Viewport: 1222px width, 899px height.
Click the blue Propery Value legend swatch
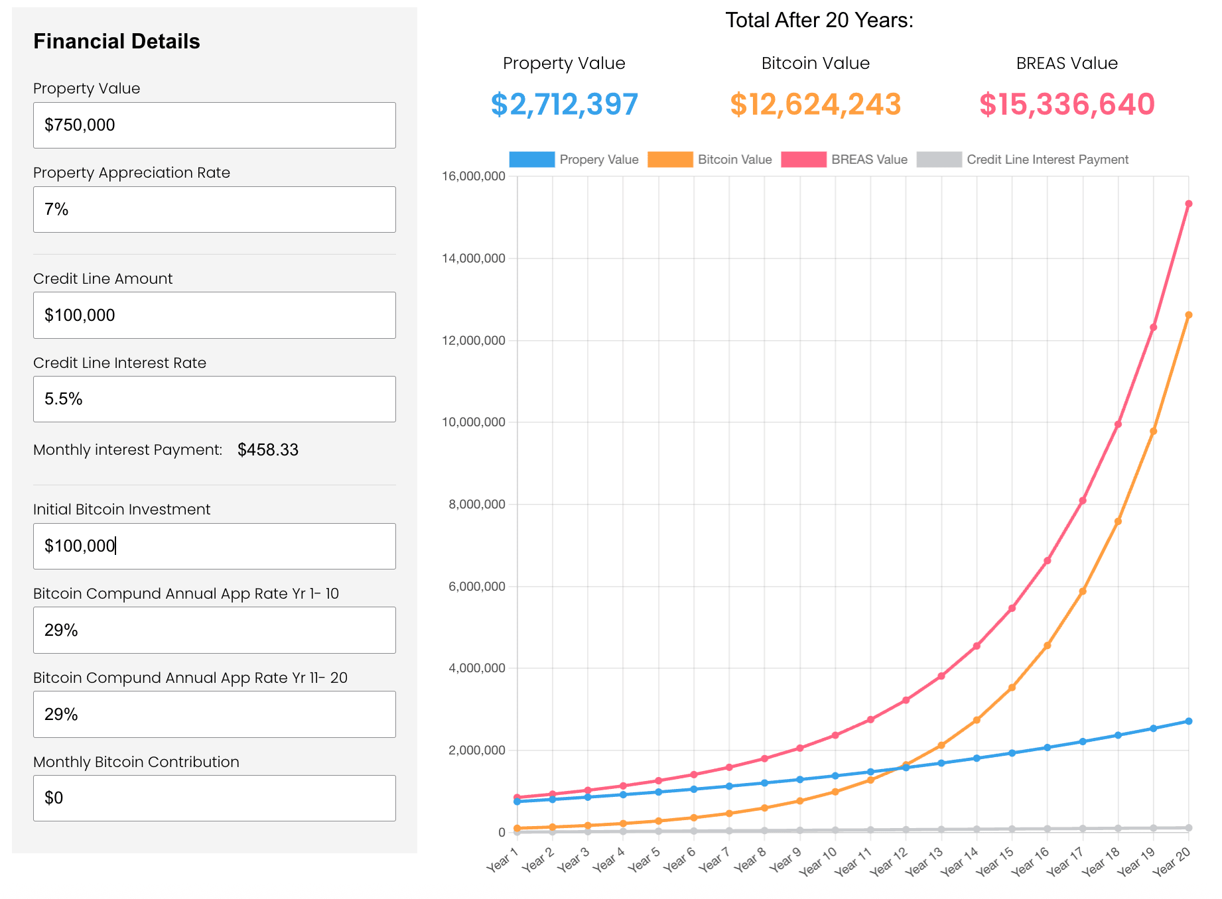[x=531, y=160]
